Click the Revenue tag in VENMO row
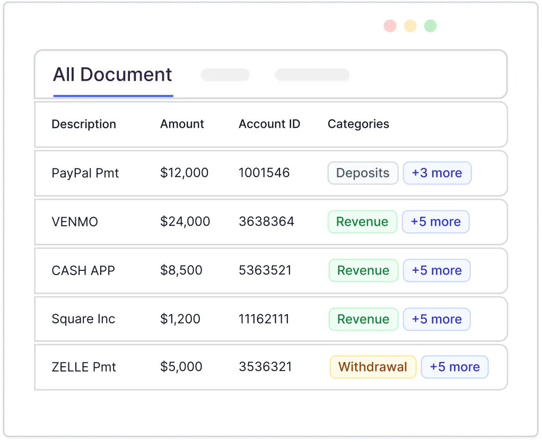 tap(362, 222)
